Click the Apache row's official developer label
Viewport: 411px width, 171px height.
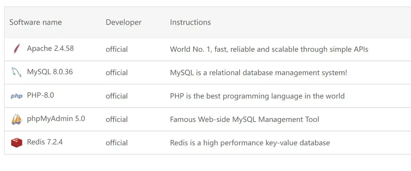[116, 49]
